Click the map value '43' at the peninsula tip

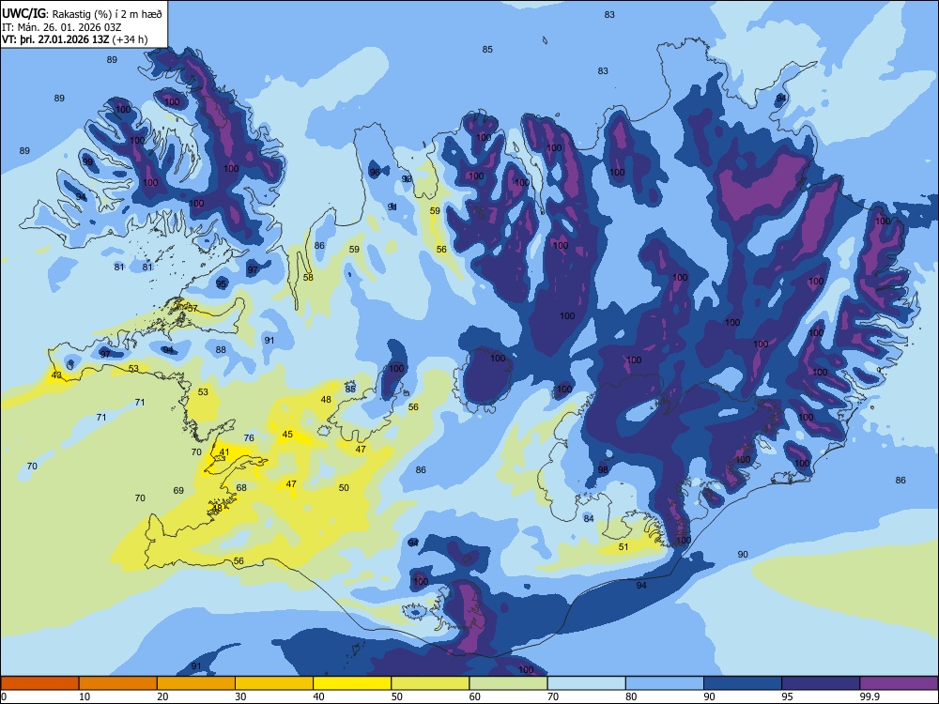coord(56,375)
